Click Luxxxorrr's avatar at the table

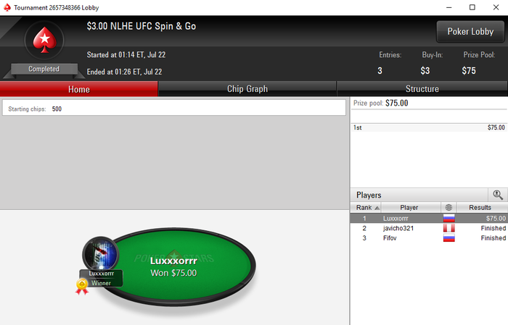(101, 254)
